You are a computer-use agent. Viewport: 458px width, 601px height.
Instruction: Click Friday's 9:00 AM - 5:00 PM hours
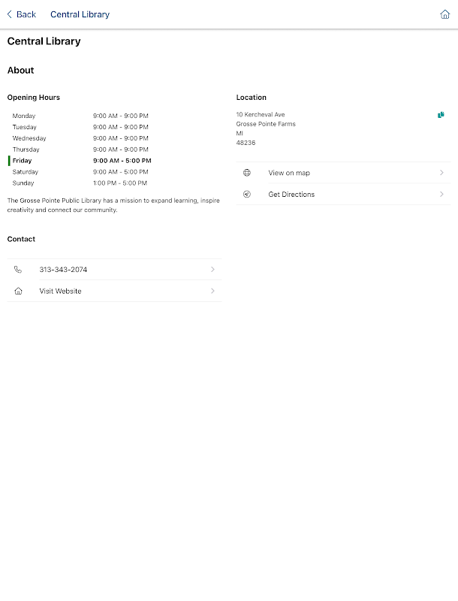pos(122,161)
